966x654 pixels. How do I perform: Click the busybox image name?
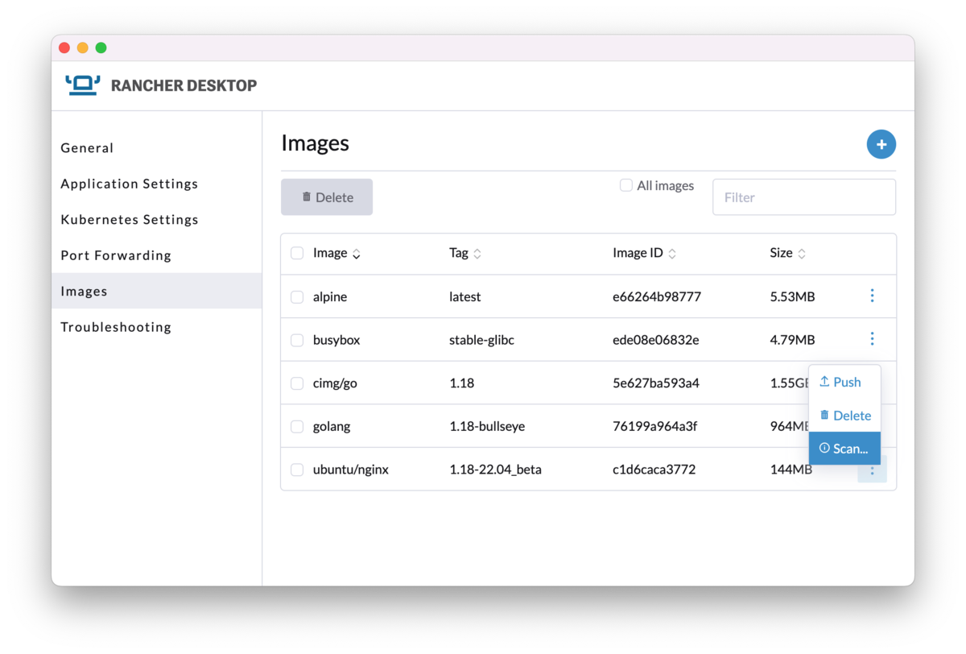(x=336, y=340)
